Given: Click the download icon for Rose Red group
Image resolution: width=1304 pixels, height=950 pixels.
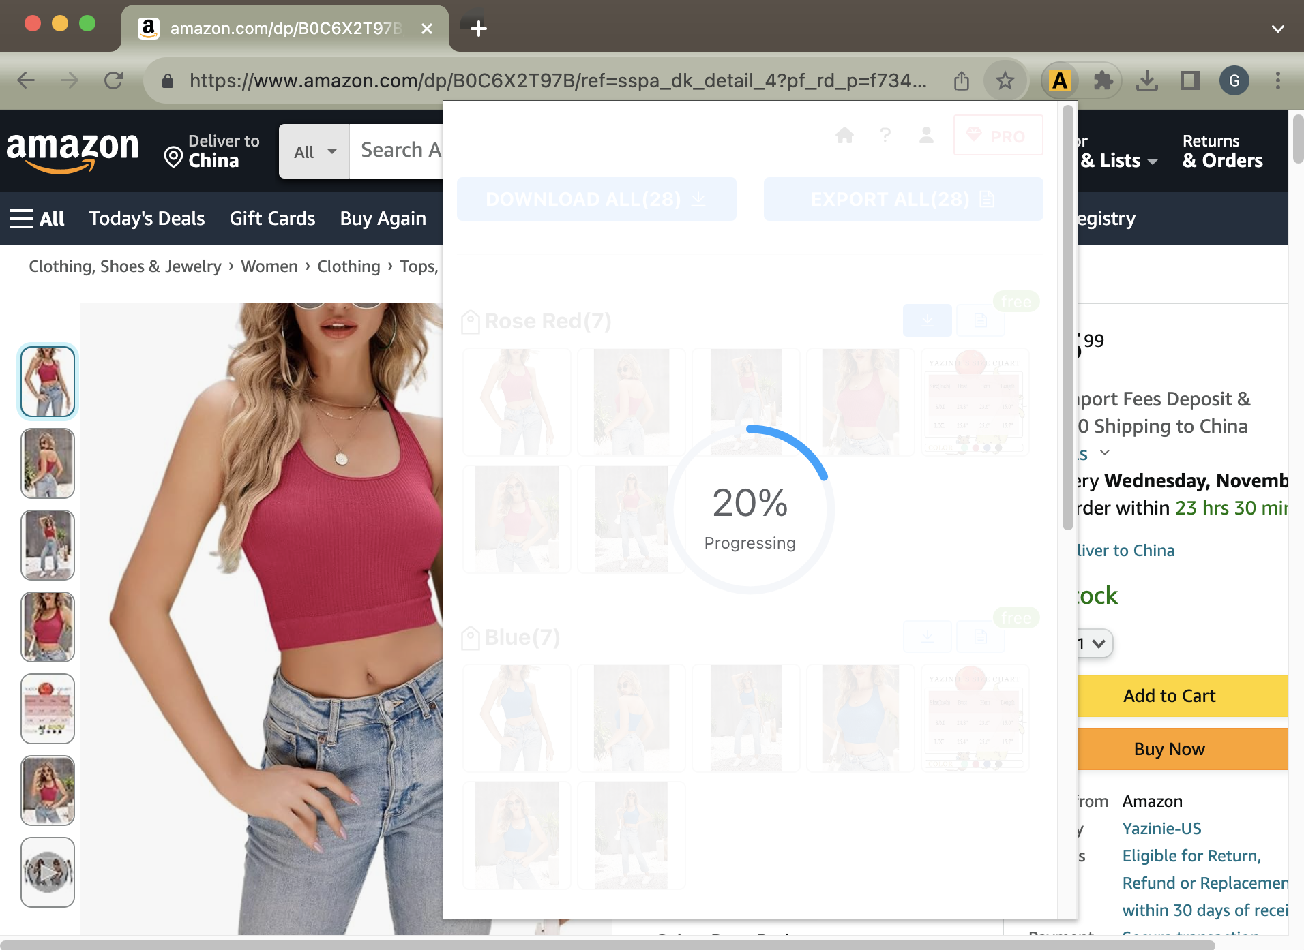Looking at the screenshot, I should coord(928,320).
